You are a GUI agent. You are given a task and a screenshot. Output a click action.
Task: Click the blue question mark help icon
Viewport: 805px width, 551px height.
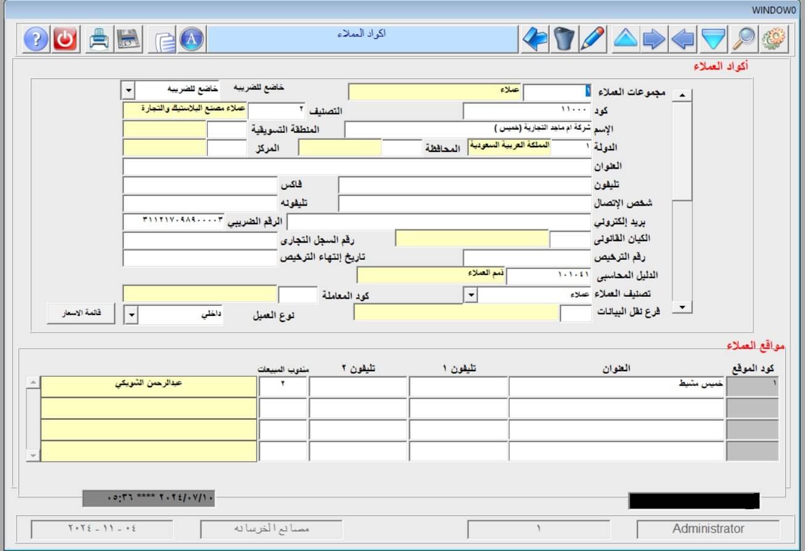point(36,39)
